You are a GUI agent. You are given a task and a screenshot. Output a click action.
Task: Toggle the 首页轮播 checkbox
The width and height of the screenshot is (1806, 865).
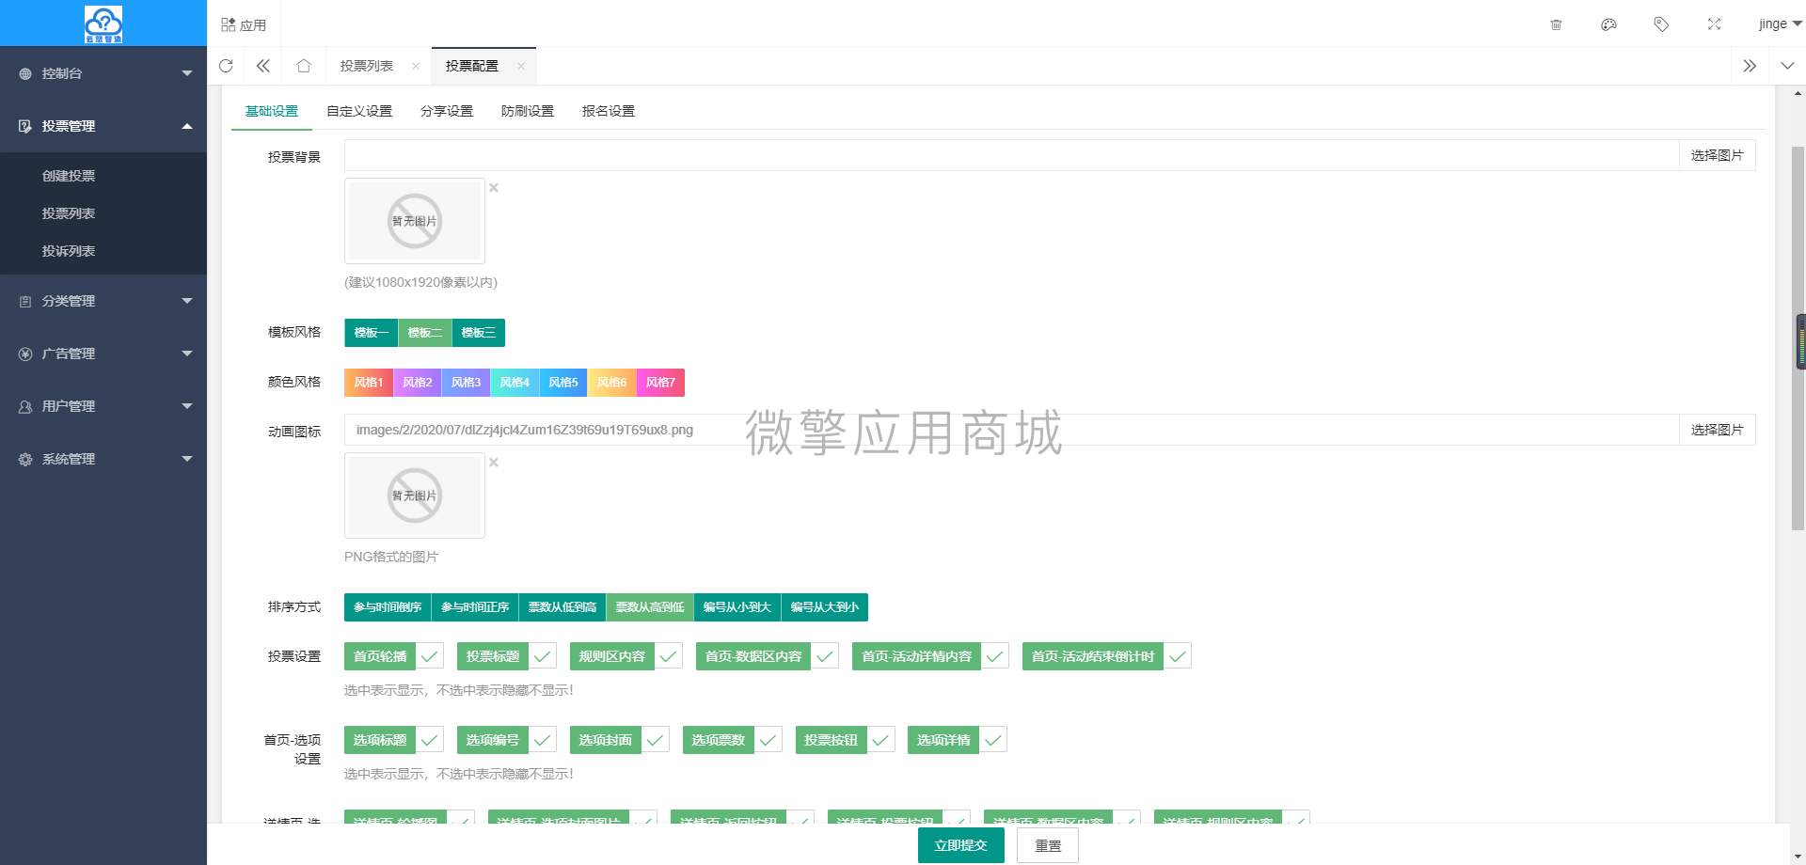(394, 656)
